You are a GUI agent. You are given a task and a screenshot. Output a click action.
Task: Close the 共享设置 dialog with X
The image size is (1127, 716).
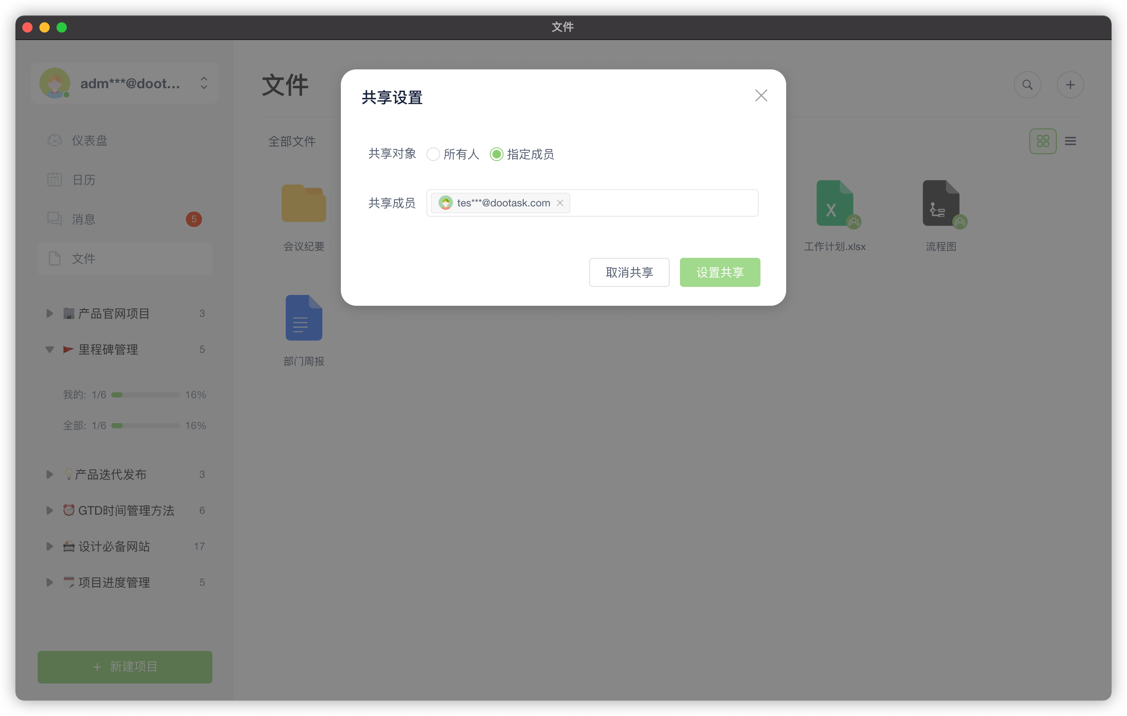coord(760,95)
